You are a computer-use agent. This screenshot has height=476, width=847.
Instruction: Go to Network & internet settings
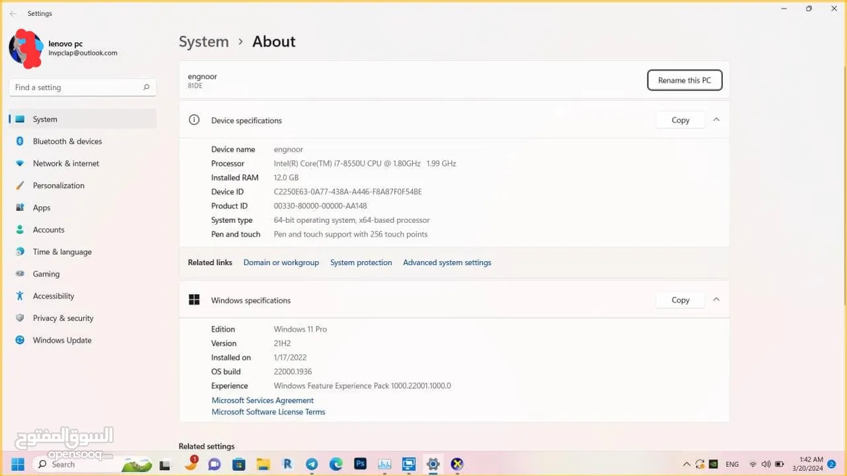(x=83, y=163)
